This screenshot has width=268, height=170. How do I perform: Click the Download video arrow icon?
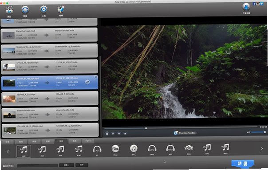(246, 7)
